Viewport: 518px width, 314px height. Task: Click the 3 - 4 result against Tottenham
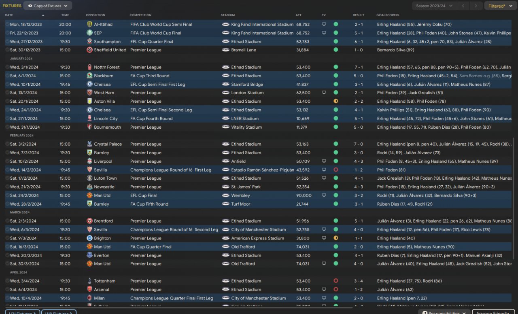point(359,281)
